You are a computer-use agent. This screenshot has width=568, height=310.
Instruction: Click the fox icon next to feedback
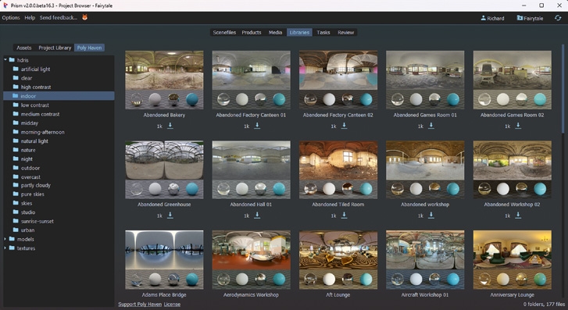point(84,17)
